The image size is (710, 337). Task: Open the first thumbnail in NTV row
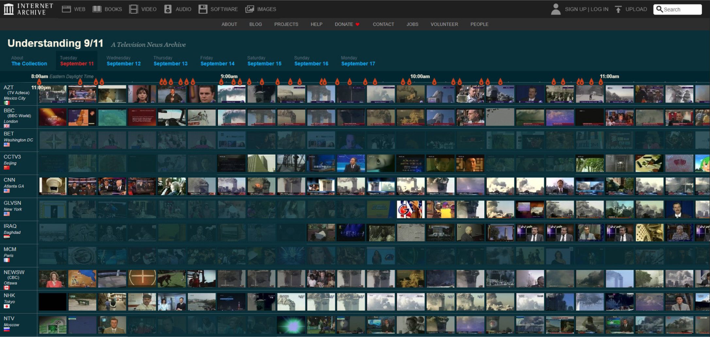[x=53, y=325]
